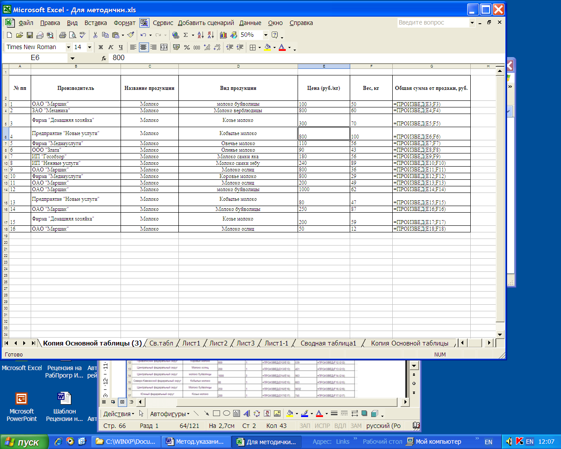The image size is (561, 449).
Task: Click the Введите вопрос help input box
Action: point(433,22)
